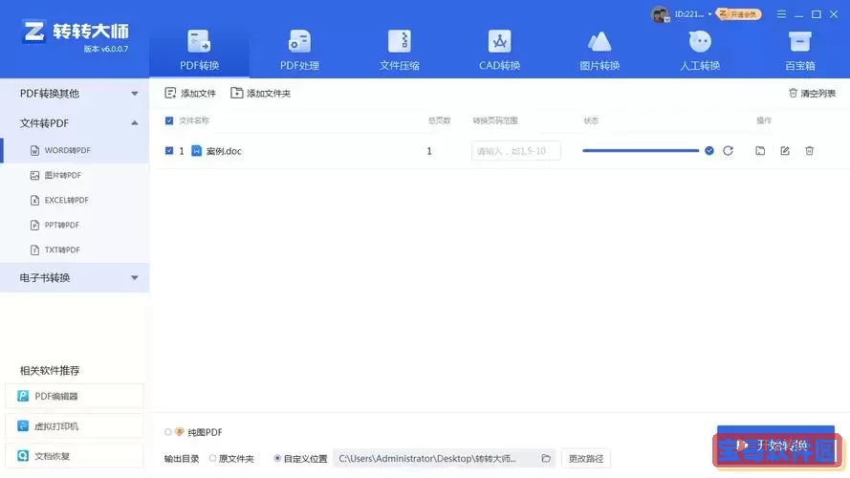Click the conversion progress bar
The width and height of the screenshot is (850, 478).
[641, 151]
